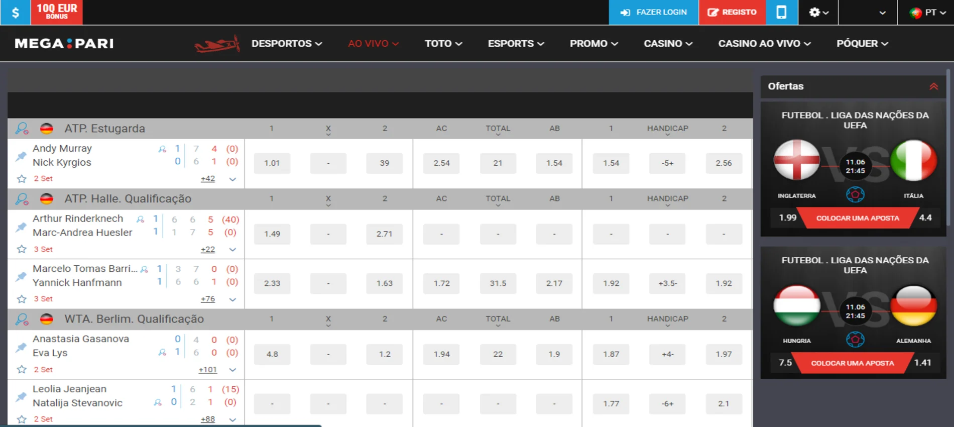
Task: Favorite the Barrios vs Hanfmann match star
Action: pos(22,299)
